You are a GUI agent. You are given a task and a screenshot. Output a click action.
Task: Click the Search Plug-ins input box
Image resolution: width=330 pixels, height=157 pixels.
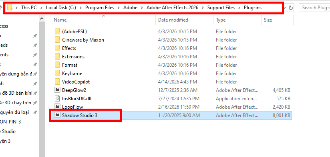[x=315, y=8]
